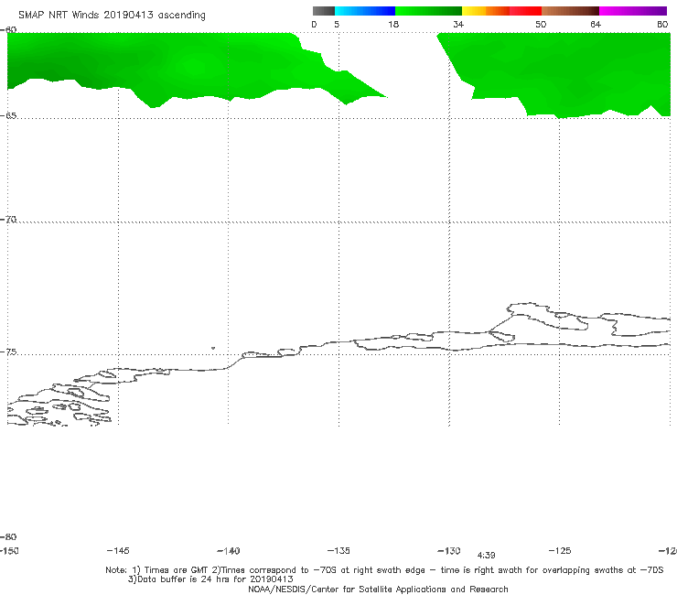
Task: Click the green segment of the wind colorbar
Action: tap(428, 11)
